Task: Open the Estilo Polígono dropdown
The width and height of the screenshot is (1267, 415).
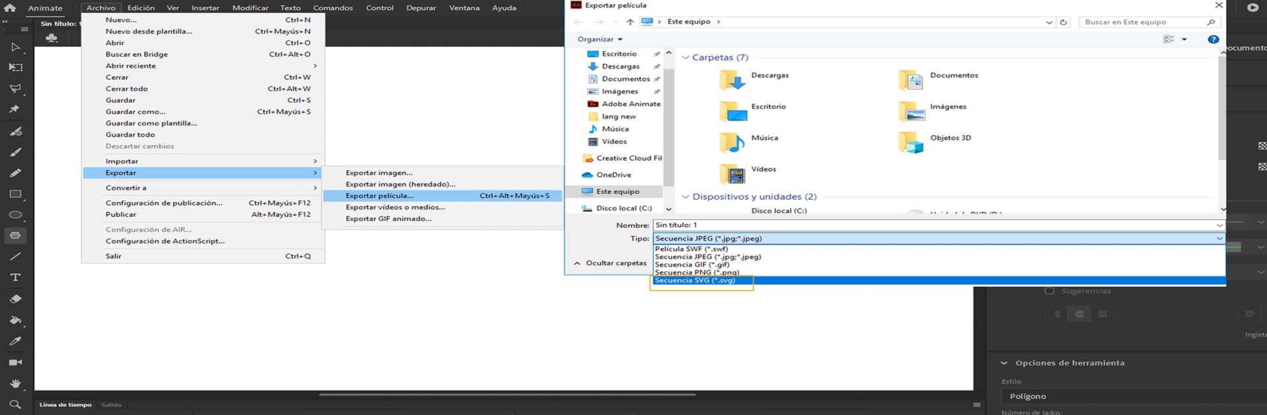Action: click(x=1134, y=397)
